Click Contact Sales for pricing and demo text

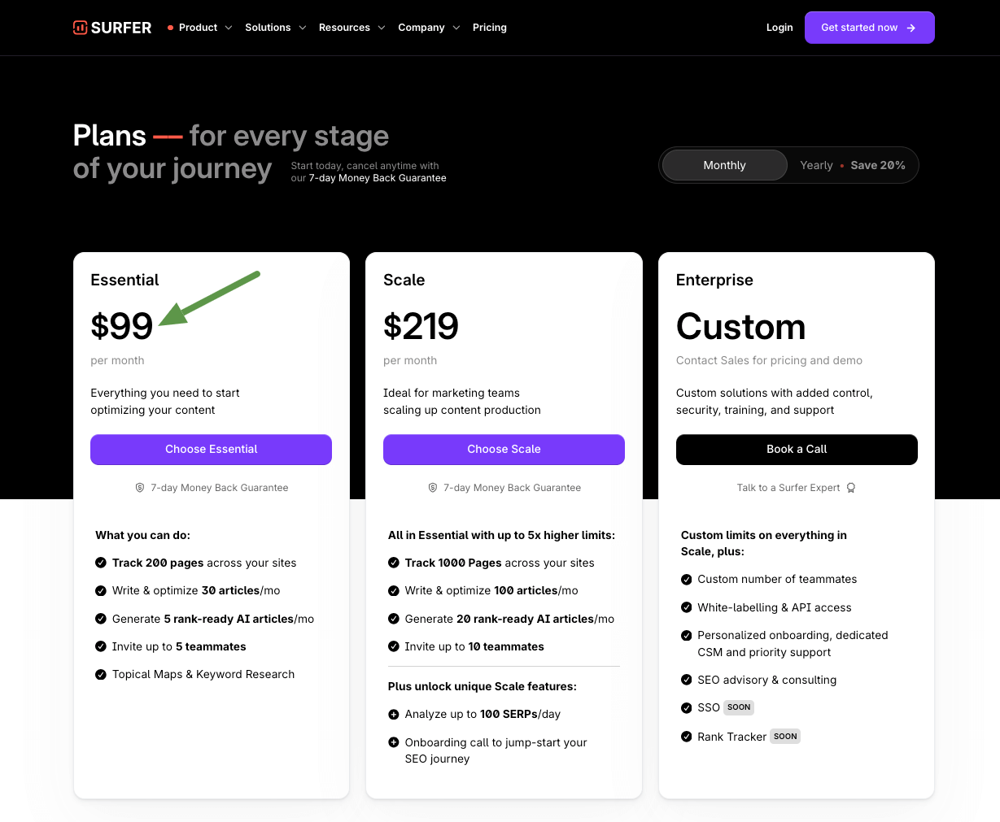tap(769, 360)
